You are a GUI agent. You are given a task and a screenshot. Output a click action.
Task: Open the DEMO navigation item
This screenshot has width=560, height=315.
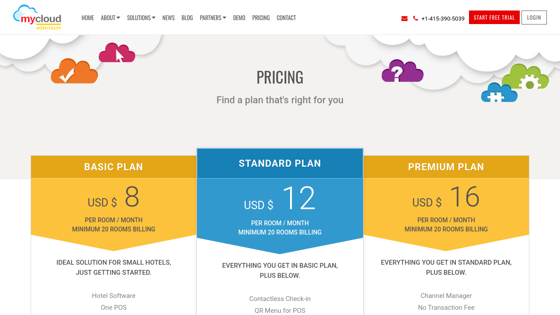[x=239, y=17]
